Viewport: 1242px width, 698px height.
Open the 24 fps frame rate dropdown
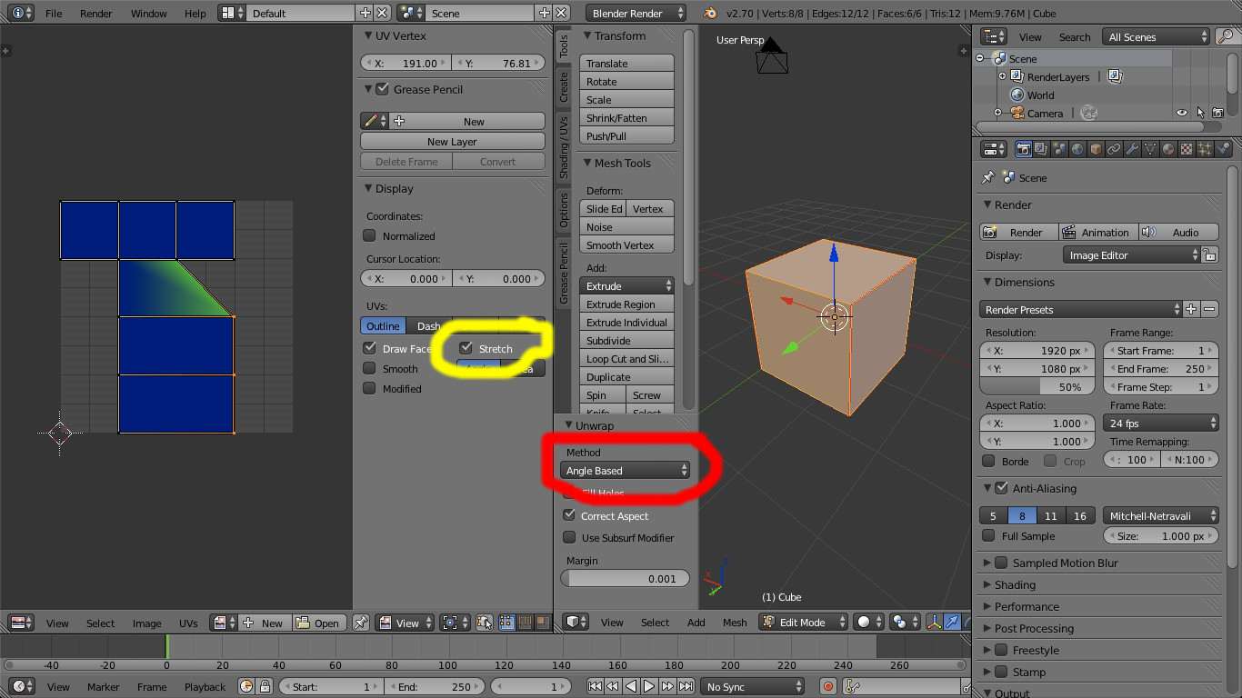(x=1161, y=423)
